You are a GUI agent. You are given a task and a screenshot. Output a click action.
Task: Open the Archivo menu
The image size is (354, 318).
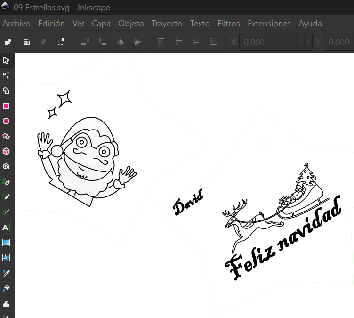16,24
